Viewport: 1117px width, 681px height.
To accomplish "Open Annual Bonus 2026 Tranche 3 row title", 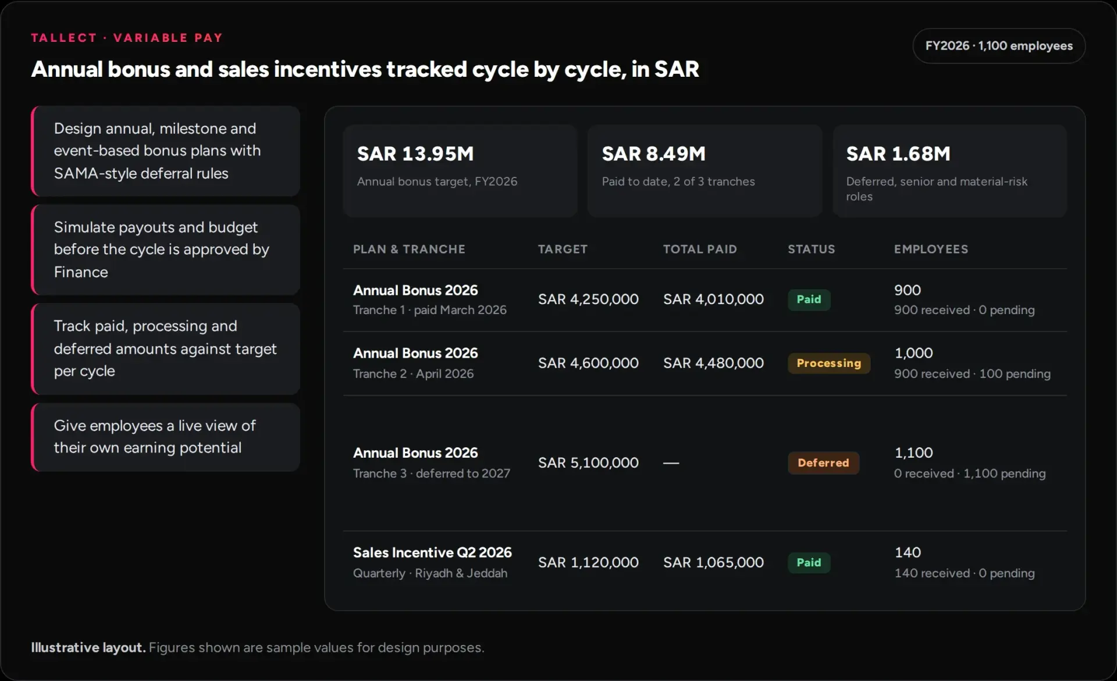I will [415, 452].
